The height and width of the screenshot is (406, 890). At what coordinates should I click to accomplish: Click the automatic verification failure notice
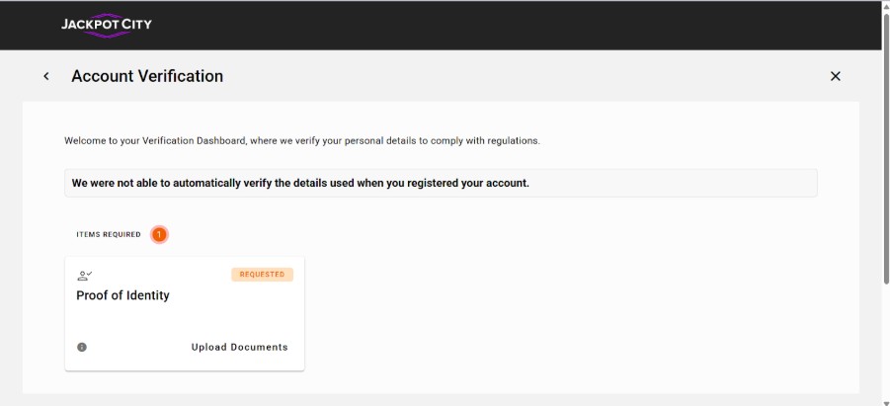pos(300,183)
